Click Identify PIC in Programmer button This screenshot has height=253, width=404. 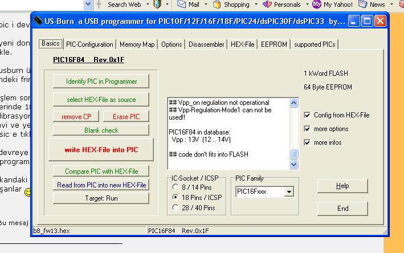coord(101,81)
